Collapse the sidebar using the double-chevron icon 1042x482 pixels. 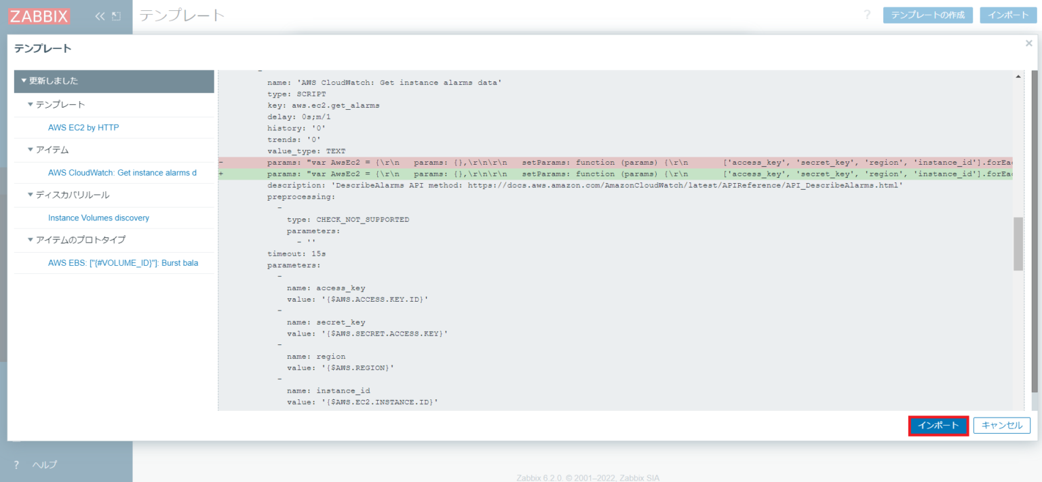(x=99, y=15)
